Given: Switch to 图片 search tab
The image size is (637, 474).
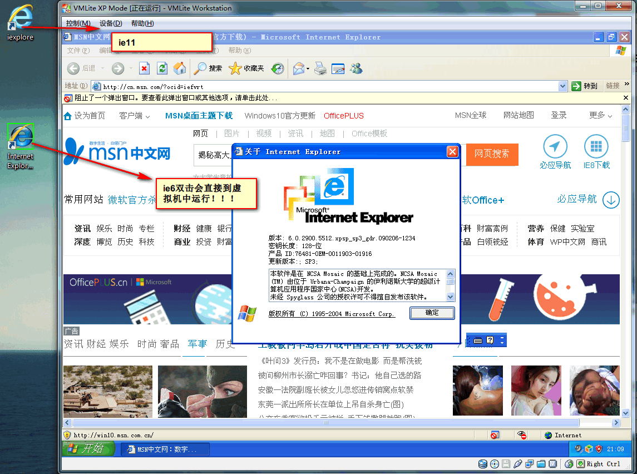Looking at the screenshot, I should pyautogui.click(x=231, y=133).
